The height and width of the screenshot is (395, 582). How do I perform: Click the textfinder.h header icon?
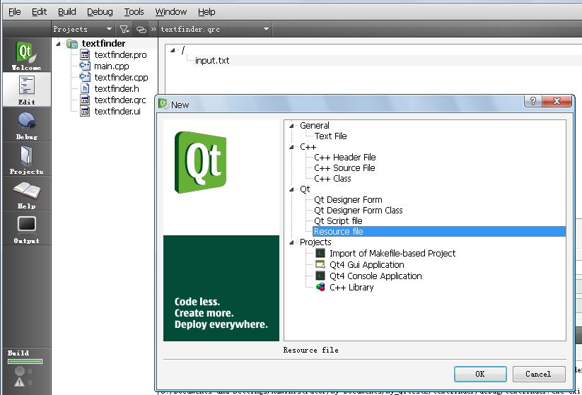[85, 88]
